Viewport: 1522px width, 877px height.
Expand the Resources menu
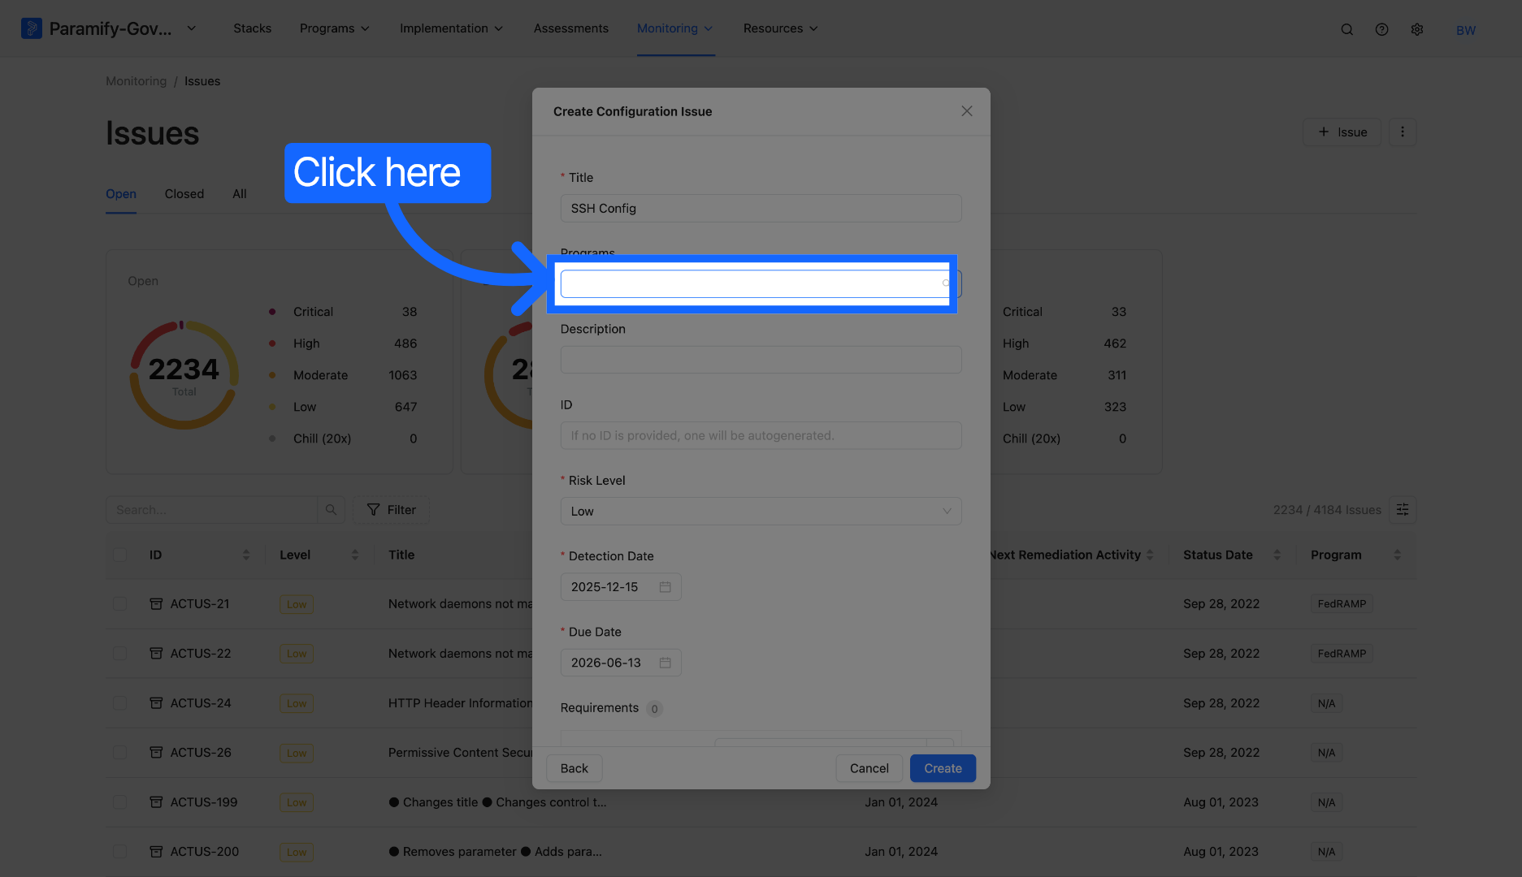780,28
